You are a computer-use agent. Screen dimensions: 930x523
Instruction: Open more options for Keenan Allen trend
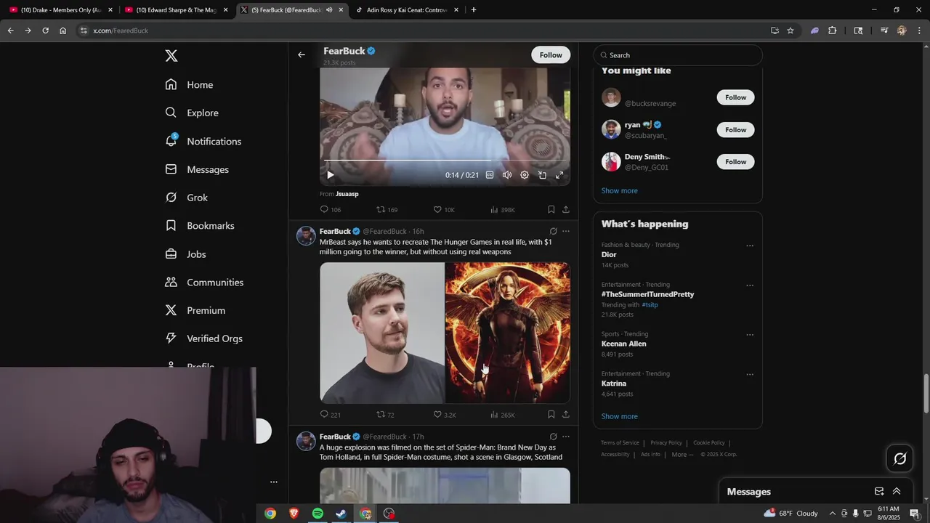[x=750, y=335]
